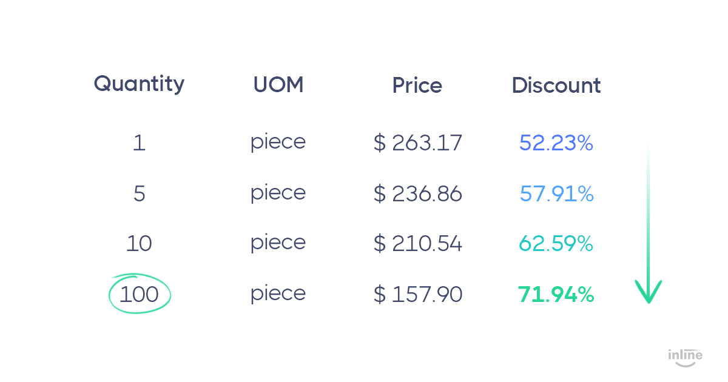
Task: Click the green downward arrow
Action: pos(648,221)
